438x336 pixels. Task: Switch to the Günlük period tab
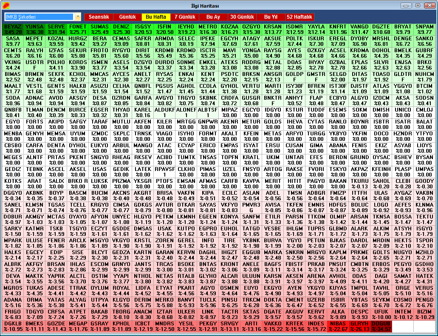point(127,17)
